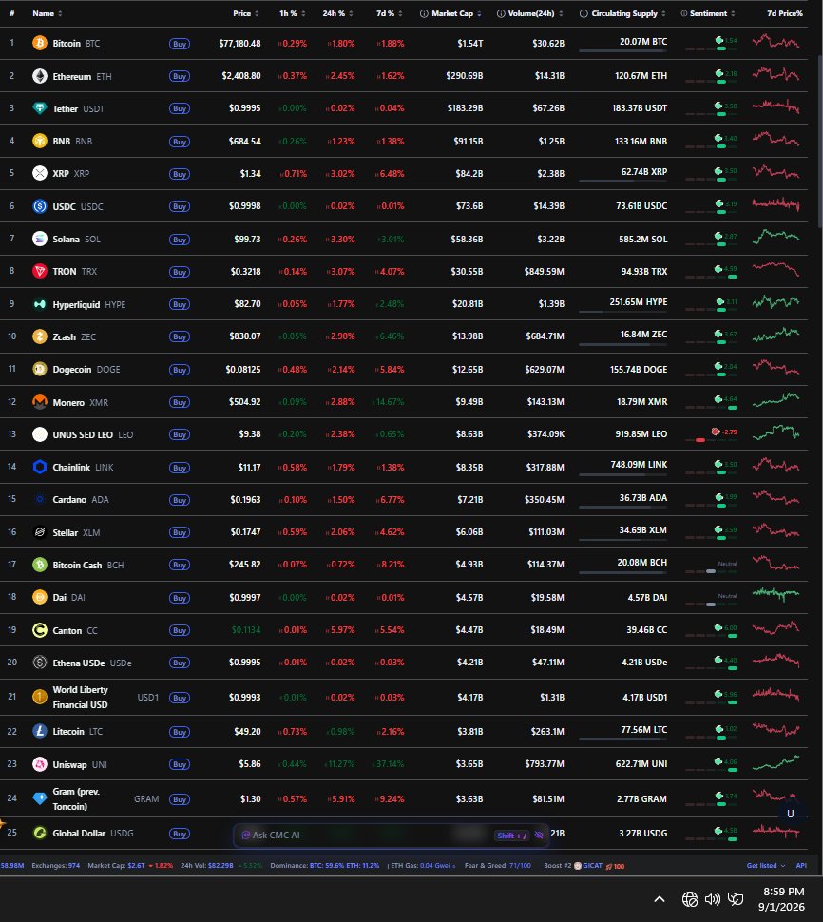Viewport: 823px width, 922px height.
Task: Open the Dogecoin coin logo
Action: 39,369
